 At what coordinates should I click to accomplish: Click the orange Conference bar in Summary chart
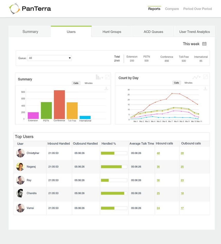click(59, 105)
